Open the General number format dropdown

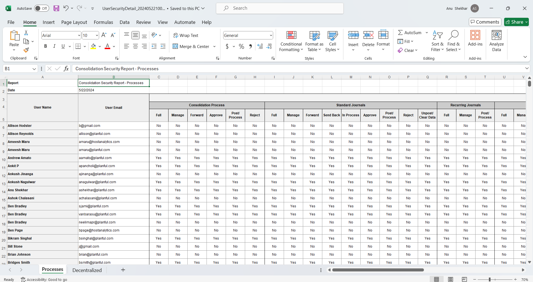(x=271, y=35)
